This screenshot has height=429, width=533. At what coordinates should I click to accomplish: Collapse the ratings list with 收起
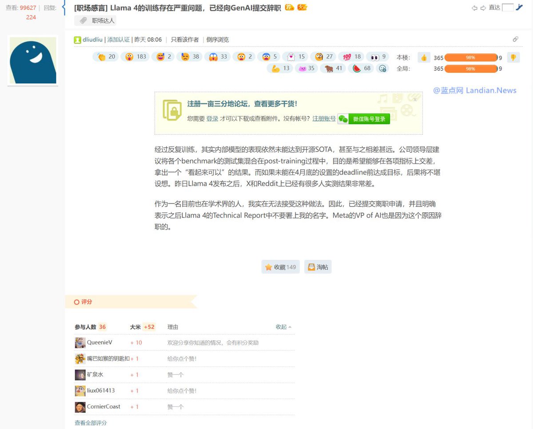click(x=283, y=327)
